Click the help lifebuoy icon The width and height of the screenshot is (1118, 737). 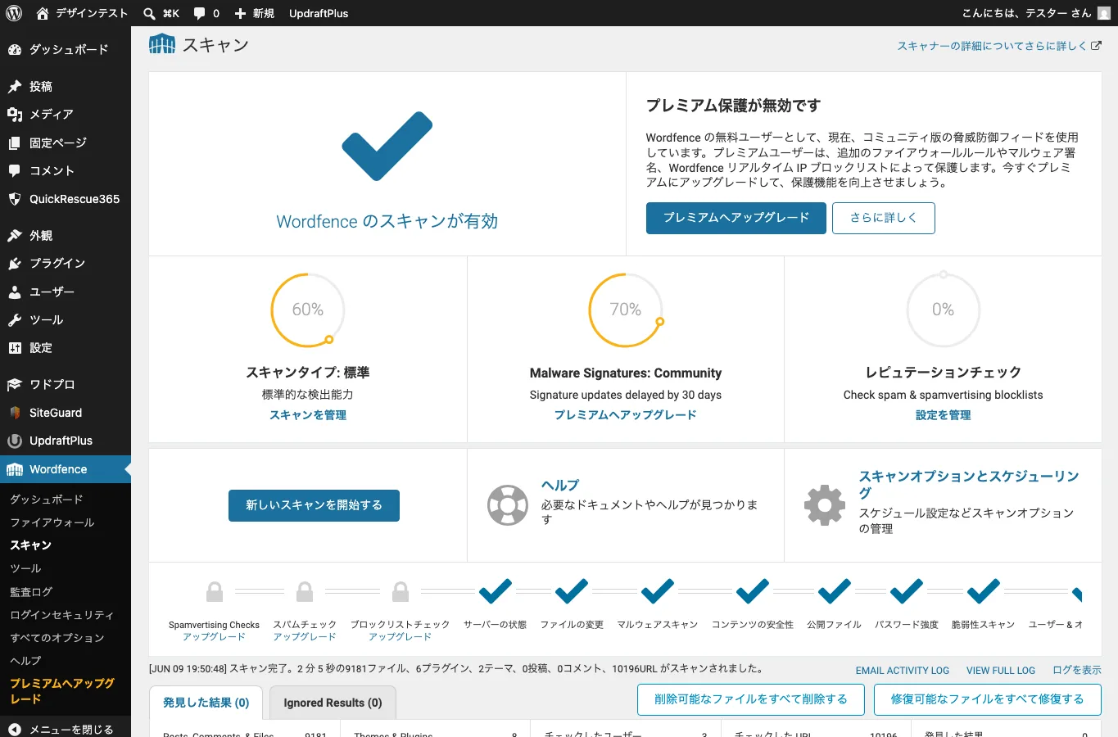coord(508,505)
